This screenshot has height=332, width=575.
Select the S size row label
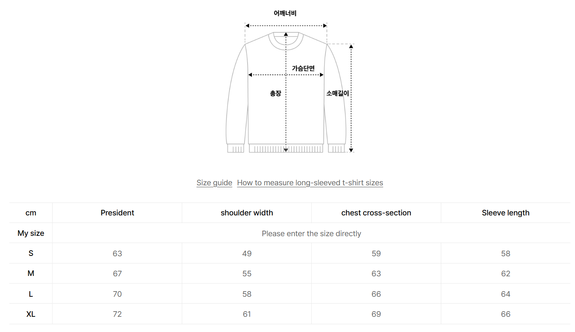tap(31, 253)
